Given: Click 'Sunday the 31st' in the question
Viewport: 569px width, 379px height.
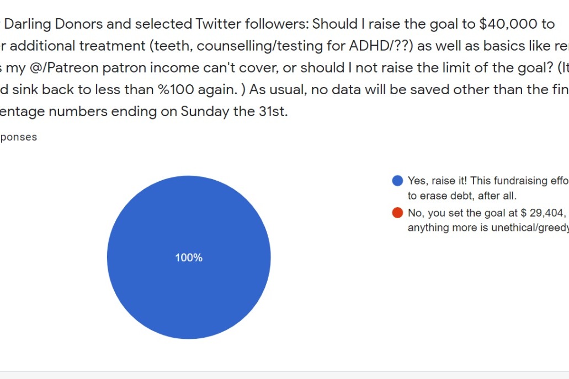Looking at the screenshot, I should [234, 111].
